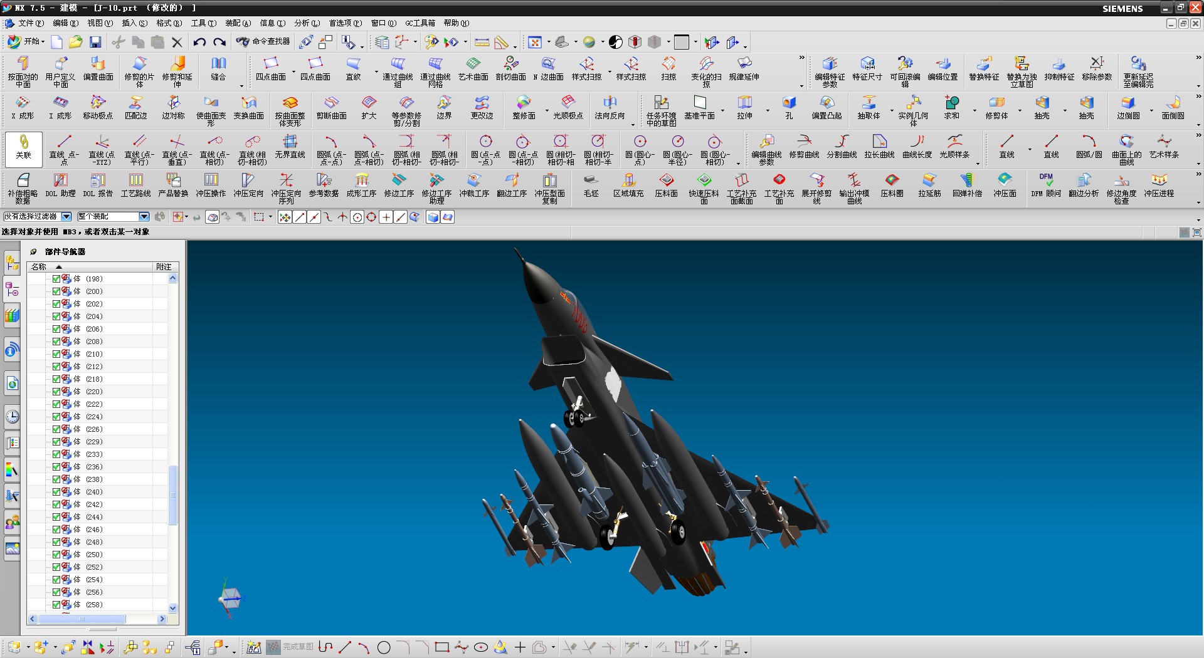Click the 名称 column header to sort
The width and height of the screenshot is (1204, 658).
point(39,267)
